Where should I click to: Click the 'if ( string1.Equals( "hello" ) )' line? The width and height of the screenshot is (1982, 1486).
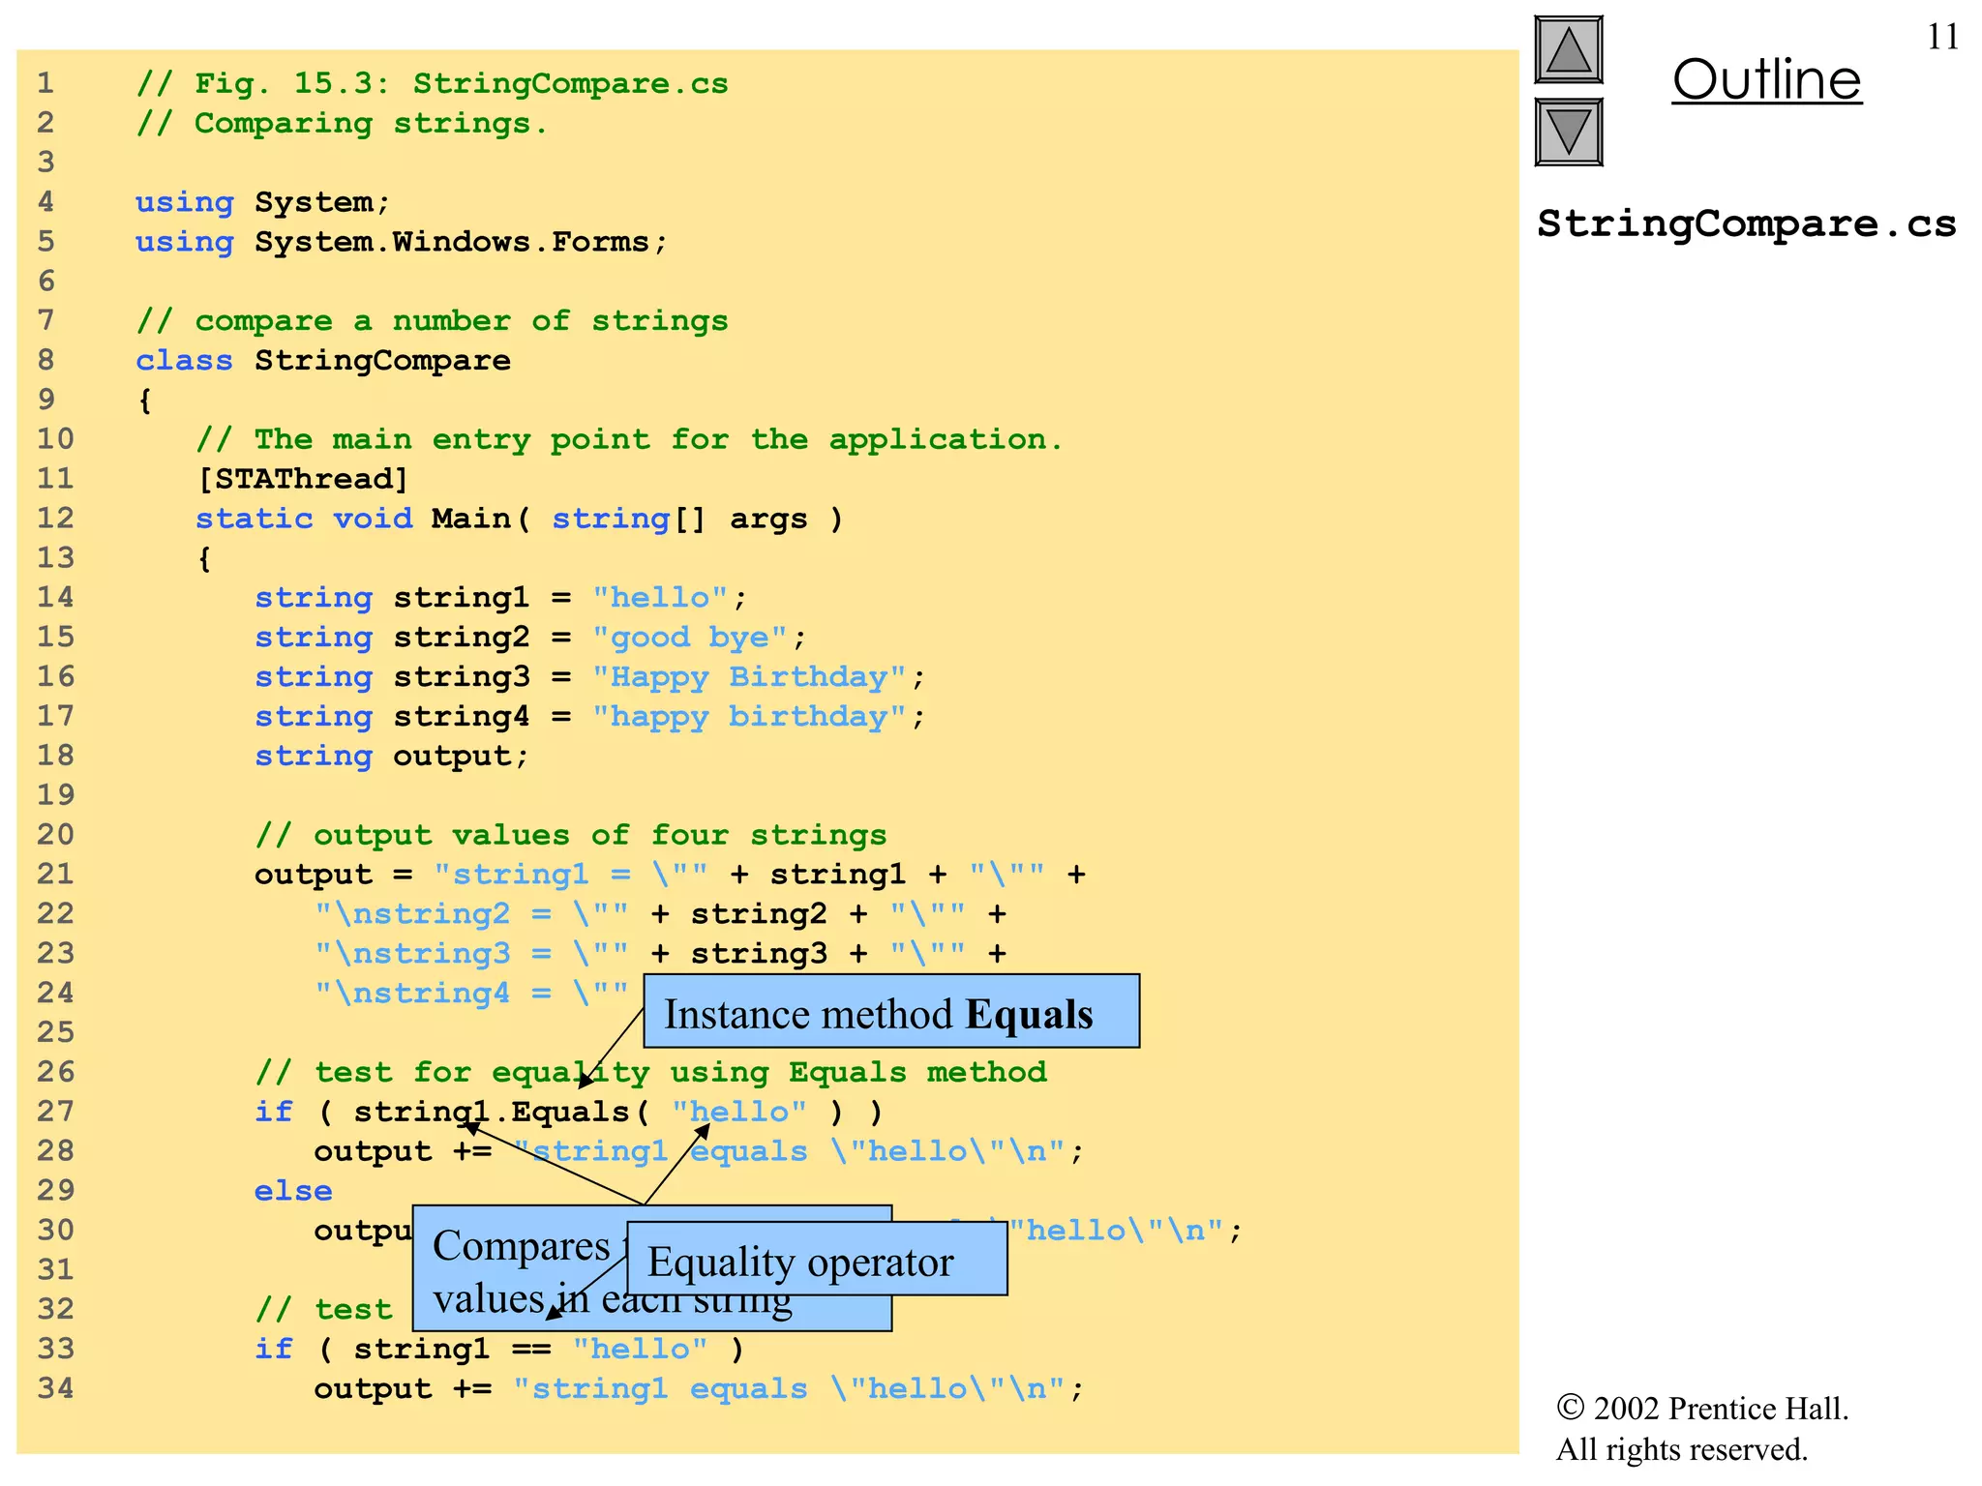pos(569,1113)
